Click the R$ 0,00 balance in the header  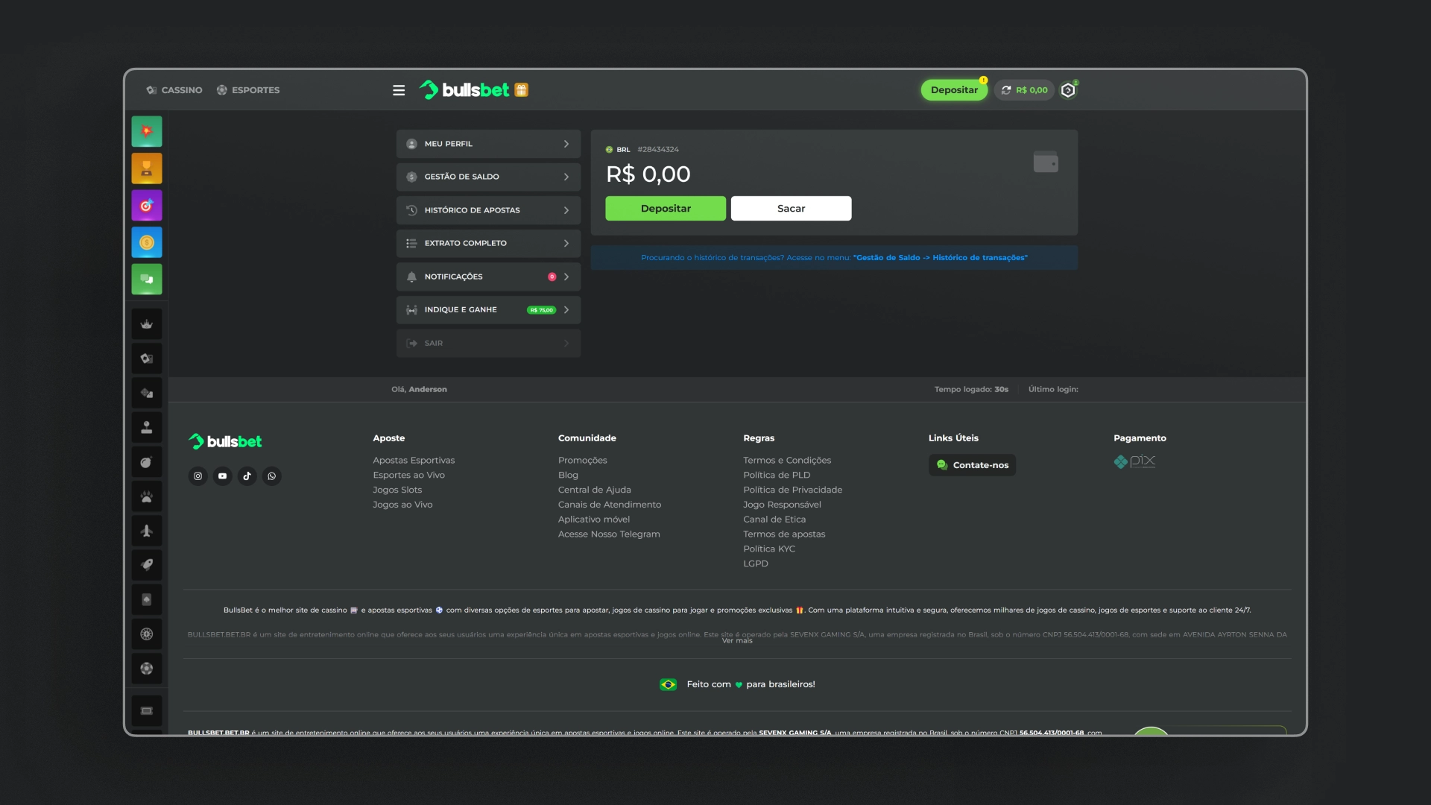click(1032, 90)
